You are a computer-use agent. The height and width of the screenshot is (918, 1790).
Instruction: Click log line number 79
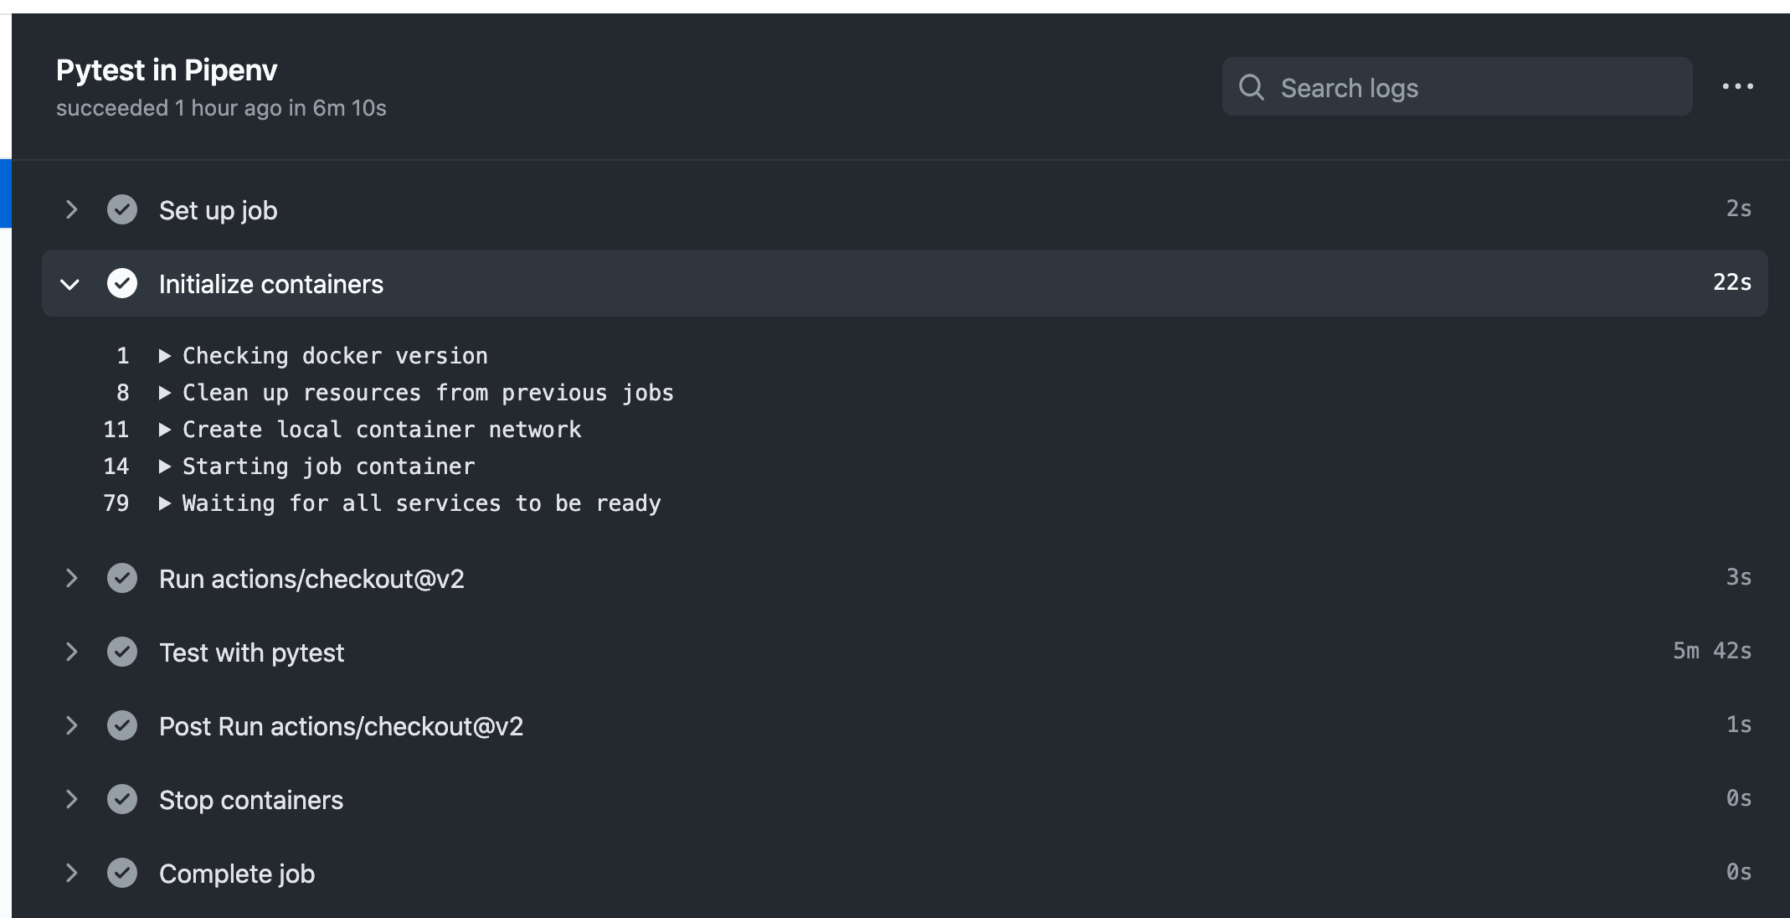tap(116, 503)
